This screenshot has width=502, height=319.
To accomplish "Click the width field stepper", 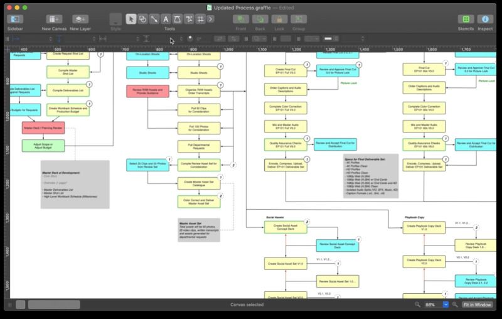I will 137,39.
